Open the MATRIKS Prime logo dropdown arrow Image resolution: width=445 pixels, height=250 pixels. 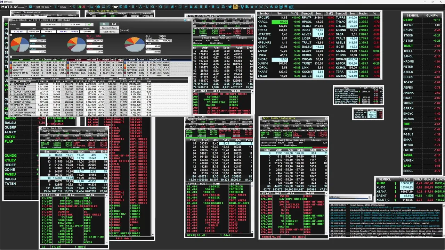[26, 7]
